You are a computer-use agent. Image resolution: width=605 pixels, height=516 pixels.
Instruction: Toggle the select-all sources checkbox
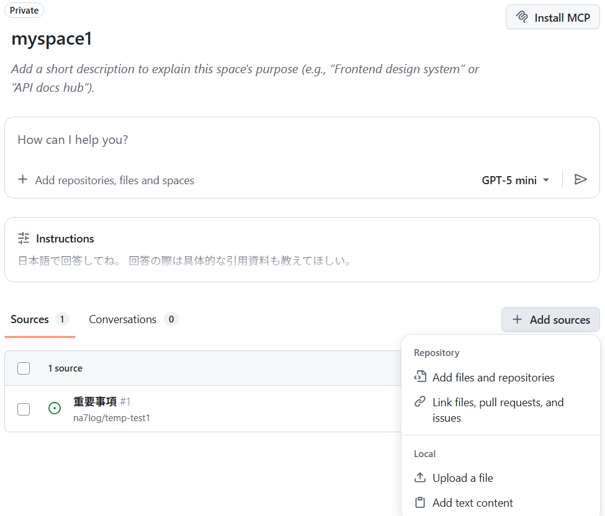pos(24,368)
